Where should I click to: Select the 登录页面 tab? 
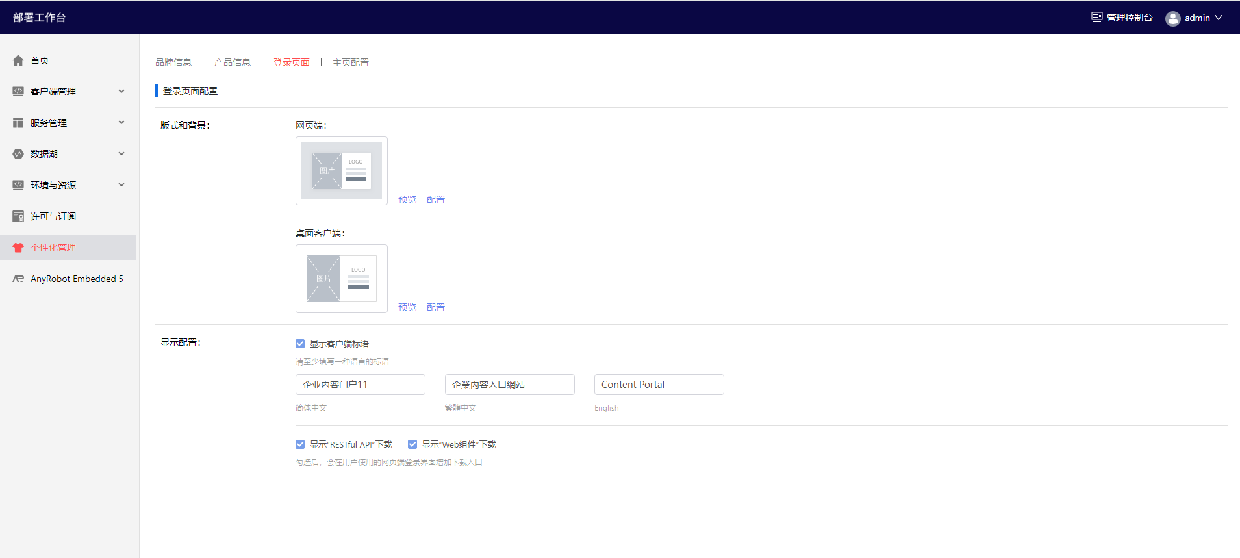coord(292,62)
